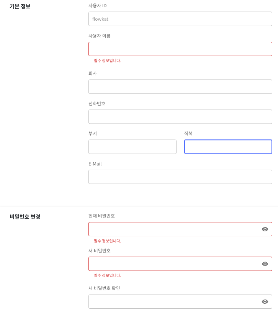This screenshot has width=278, height=311.
Task: Click the 사용자 ID input containing flowkat
Action: (x=180, y=19)
